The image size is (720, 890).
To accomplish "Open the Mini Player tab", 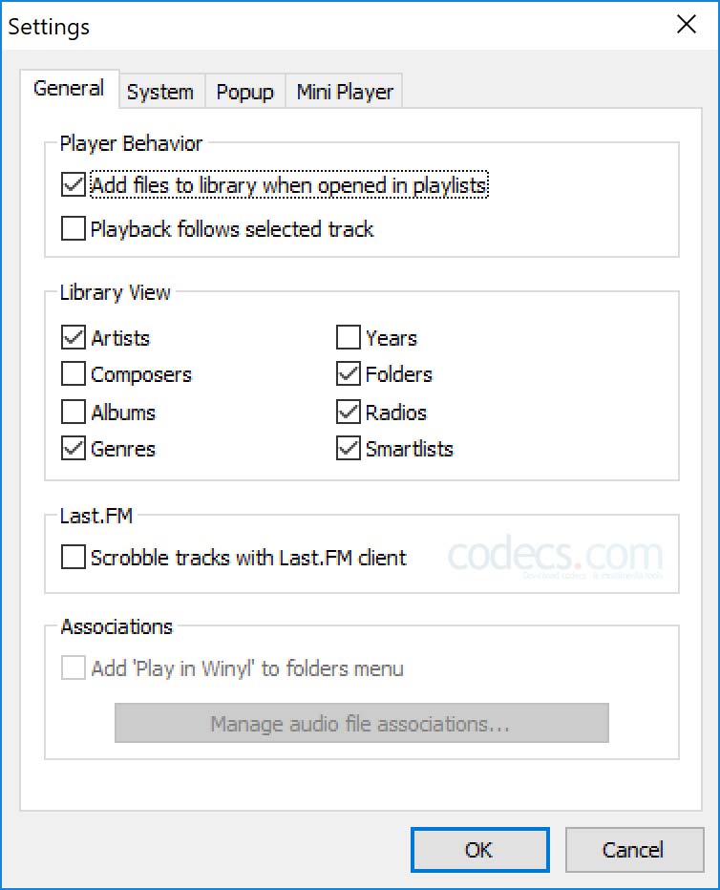I will pos(345,93).
